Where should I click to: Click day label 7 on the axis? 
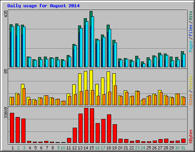[x=47, y=148]
